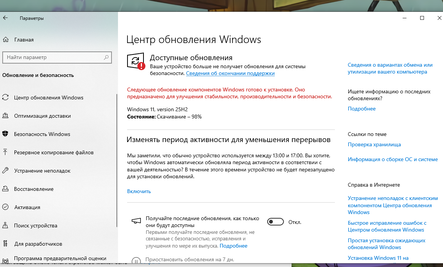Open Установка Windows 11 link
Screen dimensions: 443x267
pyautogui.click(x=378, y=258)
